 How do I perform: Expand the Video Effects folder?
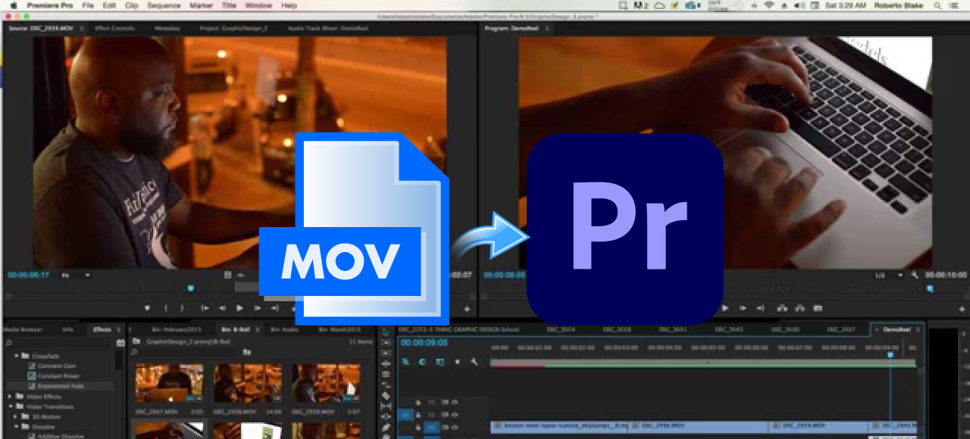(10, 396)
